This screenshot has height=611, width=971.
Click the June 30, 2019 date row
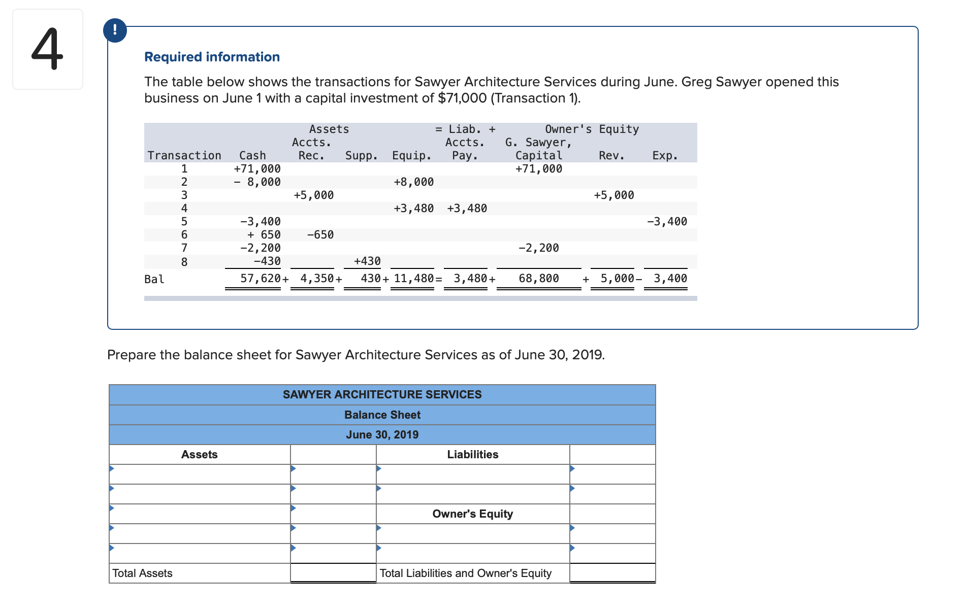click(382, 435)
